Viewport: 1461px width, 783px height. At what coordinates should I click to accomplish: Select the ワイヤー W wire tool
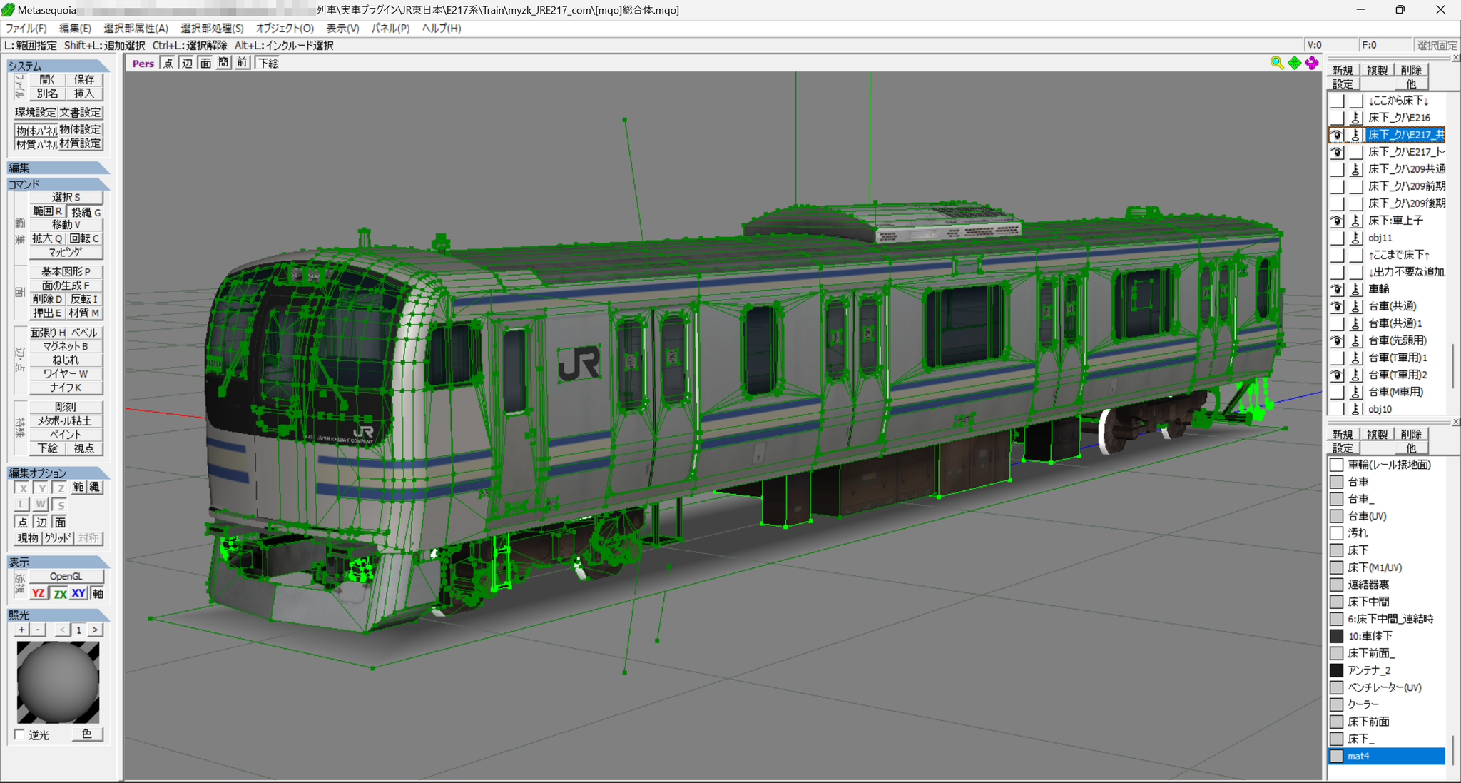tap(66, 374)
